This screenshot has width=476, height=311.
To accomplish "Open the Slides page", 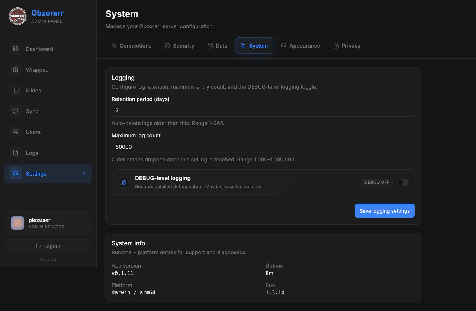I will pos(48,90).
